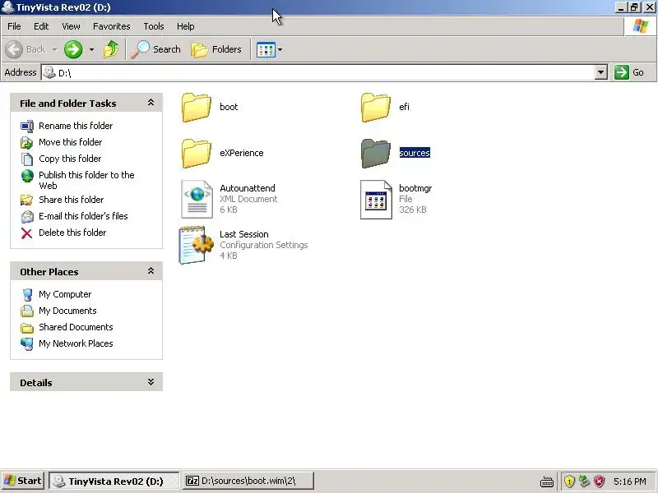
Task: Click the Publish this folder to the Web link
Action: click(x=86, y=180)
